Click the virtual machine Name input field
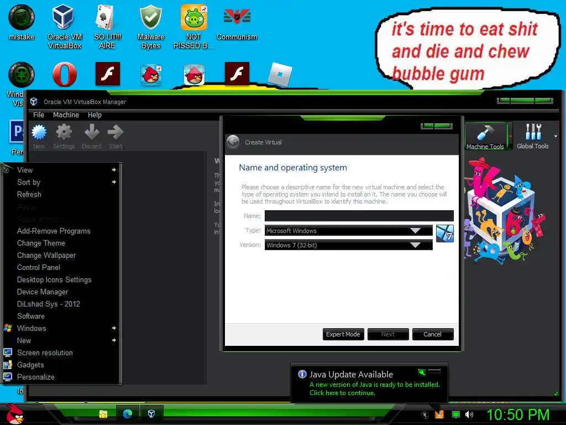Viewport: 566px width, 425px height. click(x=359, y=216)
